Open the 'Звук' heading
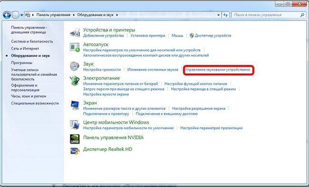309x187 pixels. click(x=88, y=64)
